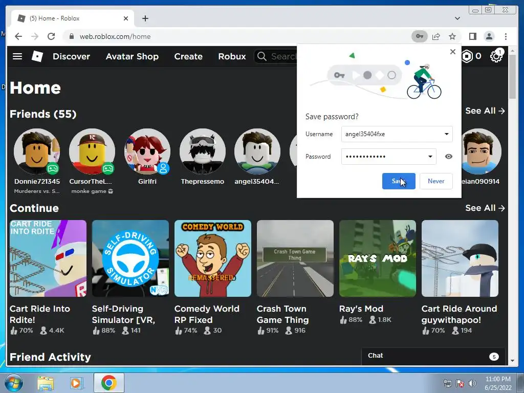Reload the page with the refresh icon

51,36
